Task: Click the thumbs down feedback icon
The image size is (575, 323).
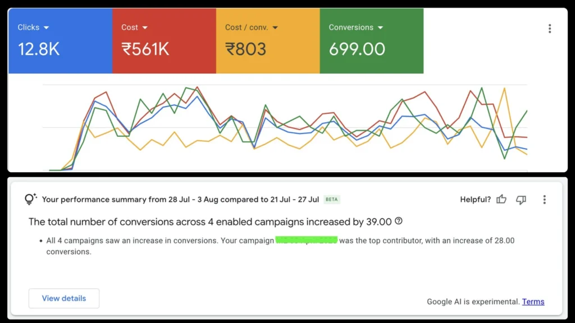Action: point(521,199)
